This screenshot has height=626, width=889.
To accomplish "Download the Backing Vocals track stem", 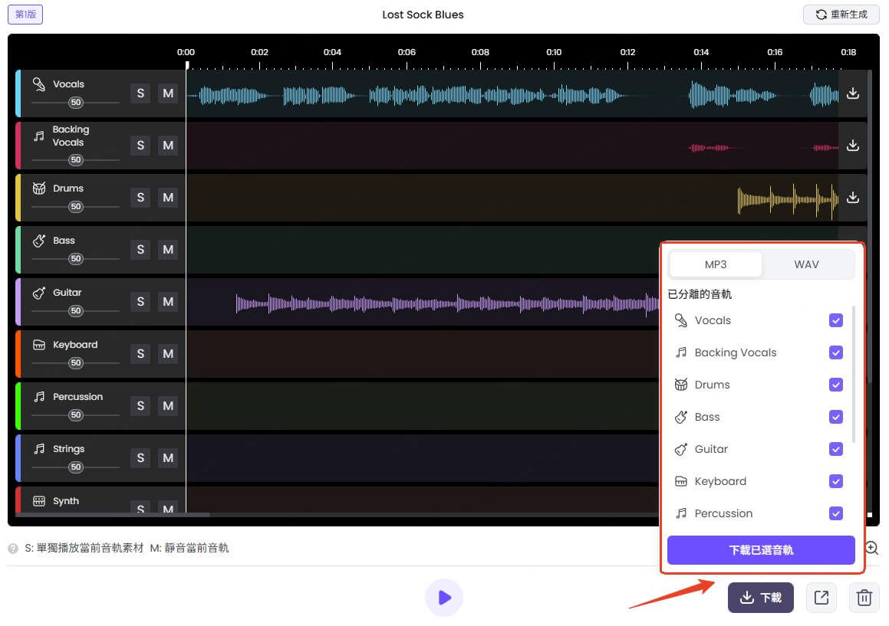I will click(852, 146).
